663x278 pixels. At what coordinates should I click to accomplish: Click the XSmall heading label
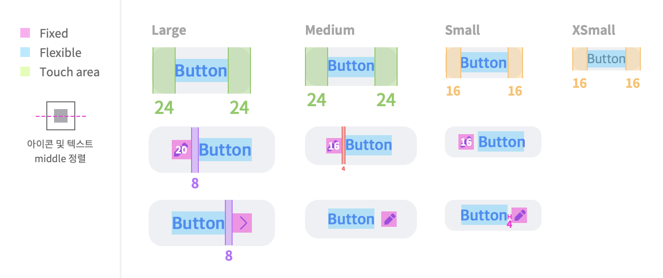coord(594,30)
